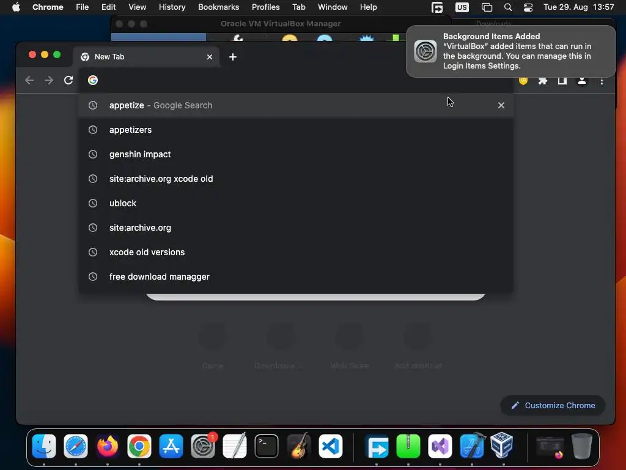
Task: Open the History menu
Action: click(x=172, y=7)
